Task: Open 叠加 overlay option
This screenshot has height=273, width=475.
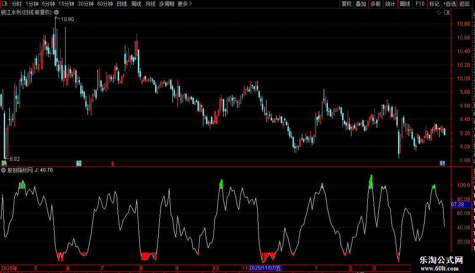Action: pyautogui.click(x=361, y=4)
